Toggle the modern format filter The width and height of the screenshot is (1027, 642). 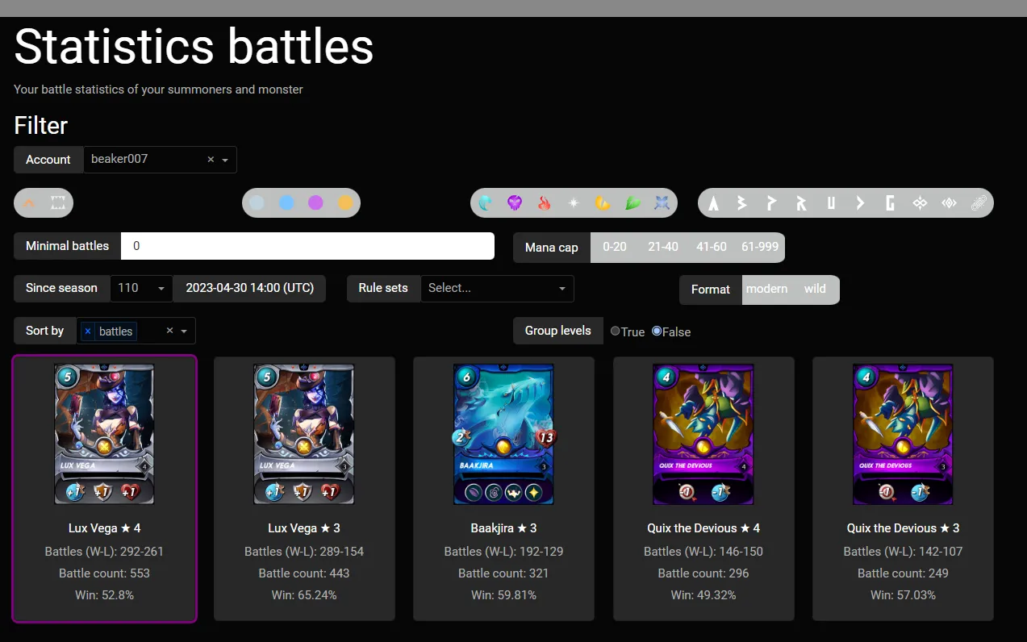(x=766, y=289)
